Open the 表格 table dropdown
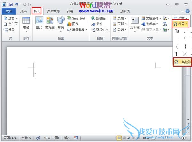192x142 pixels. tap(26, 25)
